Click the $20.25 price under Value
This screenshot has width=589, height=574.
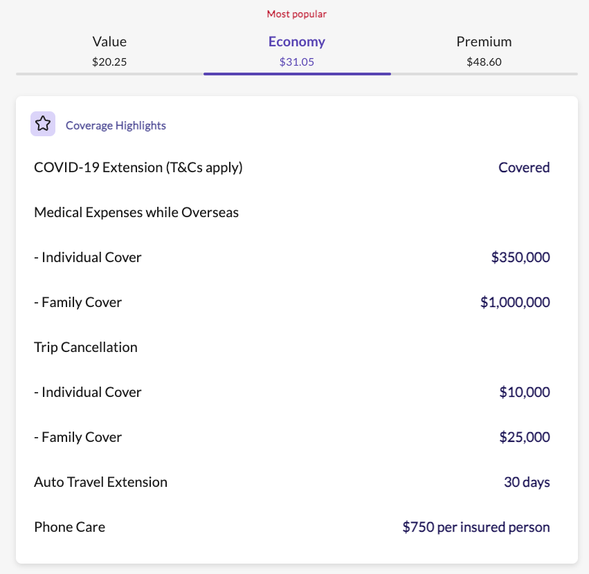[x=109, y=62]
